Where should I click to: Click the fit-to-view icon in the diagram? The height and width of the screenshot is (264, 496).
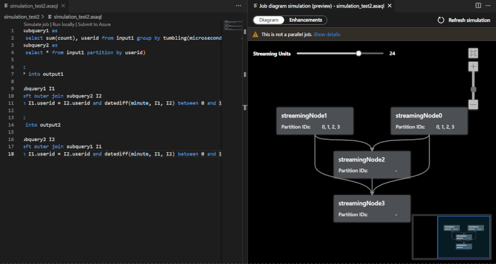[x=473, y=53]
